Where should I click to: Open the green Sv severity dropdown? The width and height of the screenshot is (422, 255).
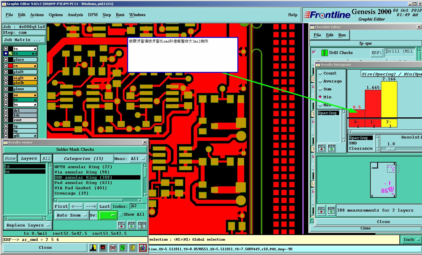[x=108, y=215]
